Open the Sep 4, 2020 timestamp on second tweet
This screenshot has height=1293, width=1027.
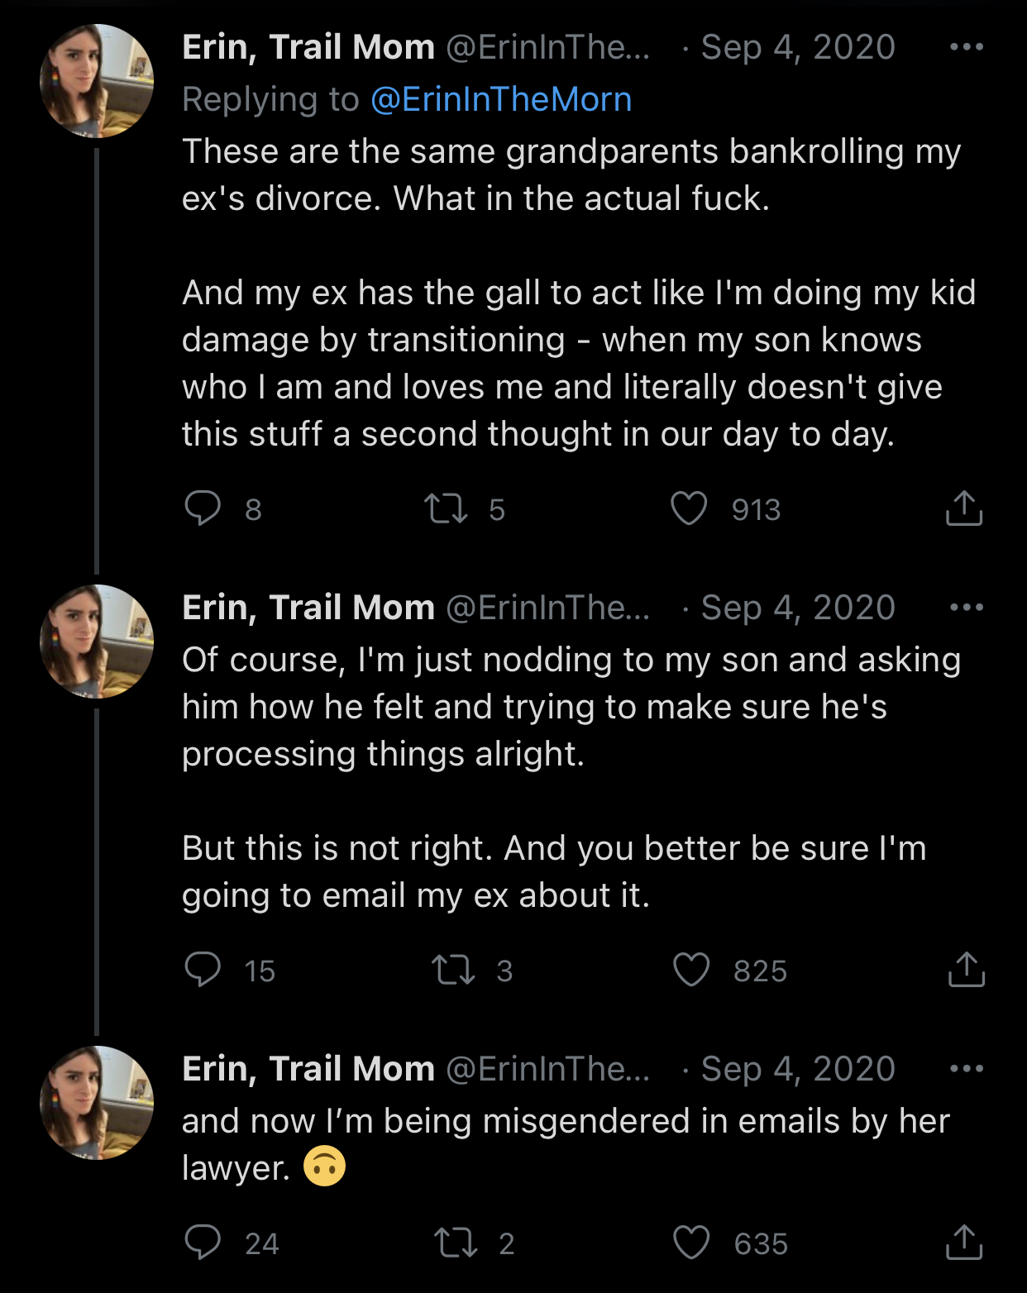click(x=798, y=608)
